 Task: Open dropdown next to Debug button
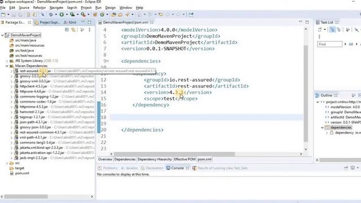pyautogui.click(x=56, y=15)
